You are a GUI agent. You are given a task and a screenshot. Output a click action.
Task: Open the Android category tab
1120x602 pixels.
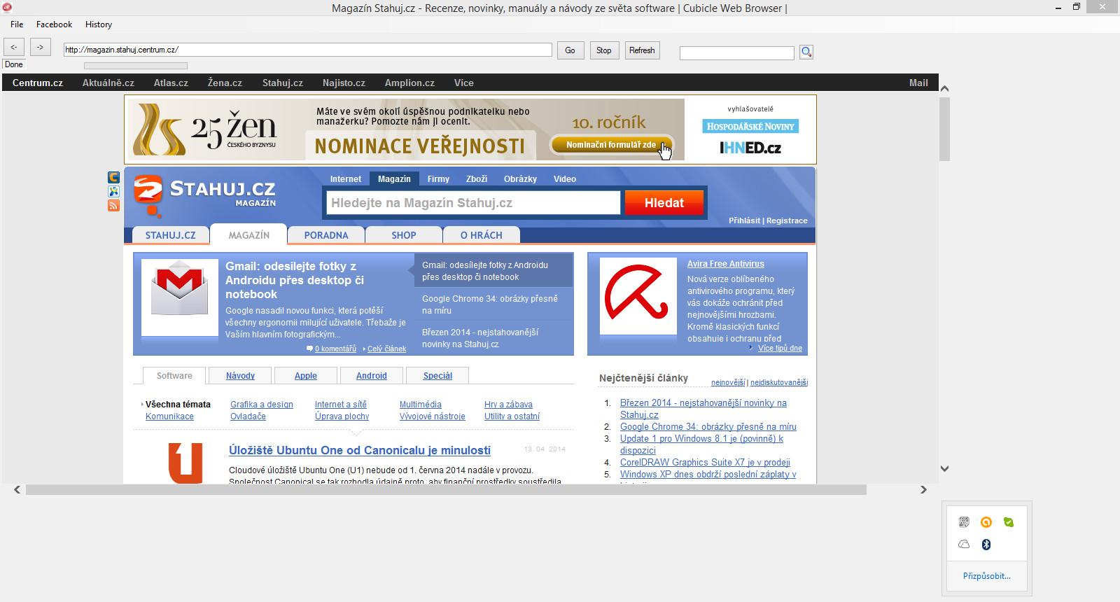[x=372, y=376]
